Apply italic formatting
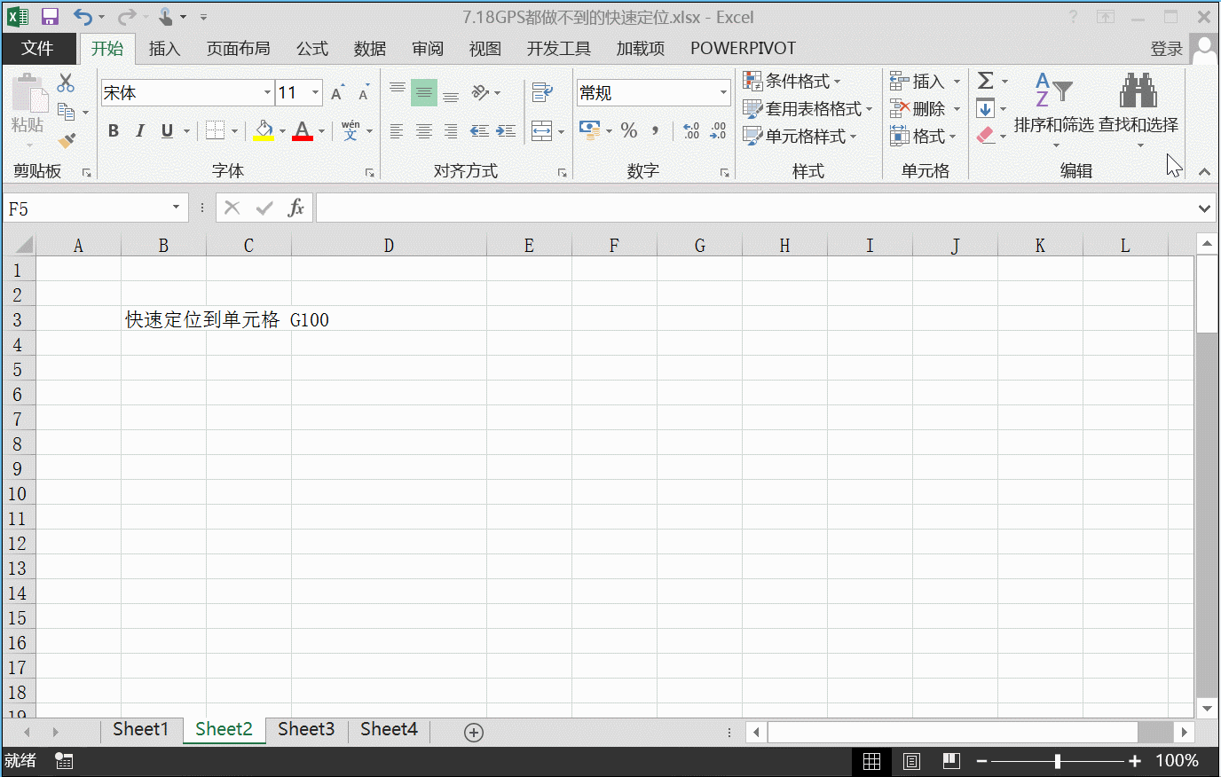The image size is (1221, 777). 139,130
